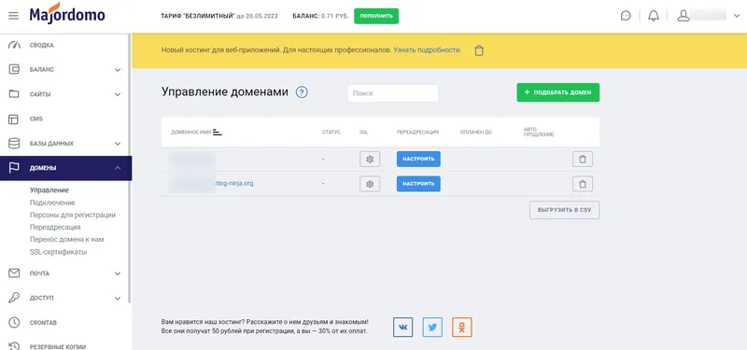Image resolution: width=747 pixels, height=350 pixels.
Task: Share via VK icon
Action: (403, 328)
